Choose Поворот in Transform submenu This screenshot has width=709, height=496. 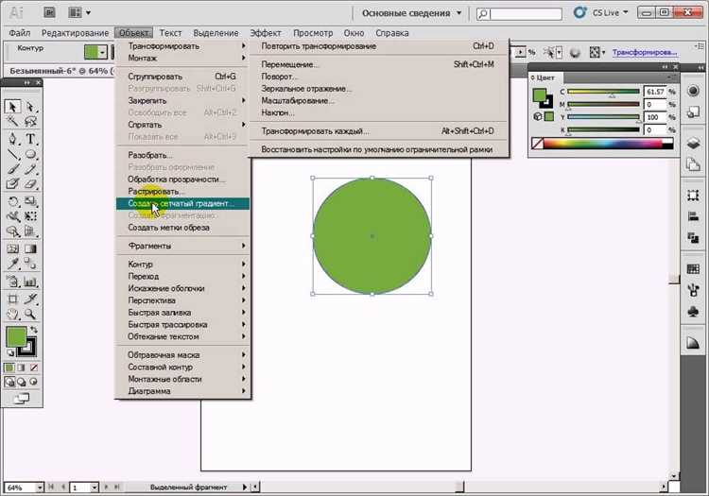pos(379,77)
